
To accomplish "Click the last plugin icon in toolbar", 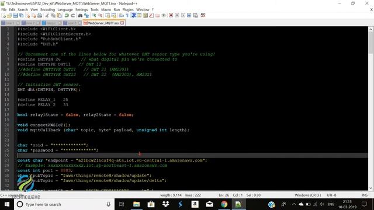I will 203,16.
